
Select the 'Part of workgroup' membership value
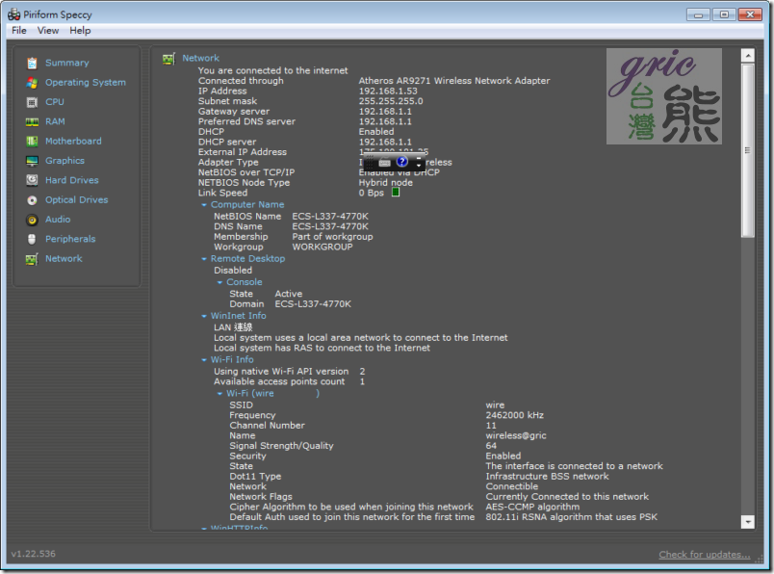(332, 237)
